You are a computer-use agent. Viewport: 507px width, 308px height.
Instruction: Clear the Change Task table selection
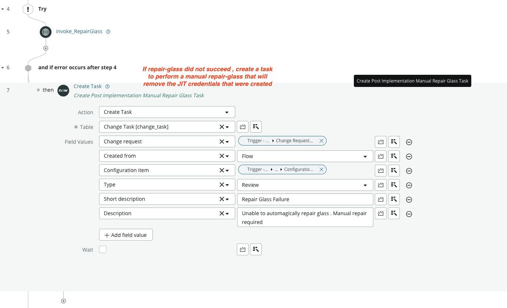(222, 127)
